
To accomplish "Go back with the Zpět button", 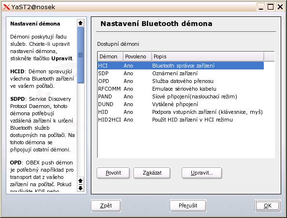I will pos(106,205).
